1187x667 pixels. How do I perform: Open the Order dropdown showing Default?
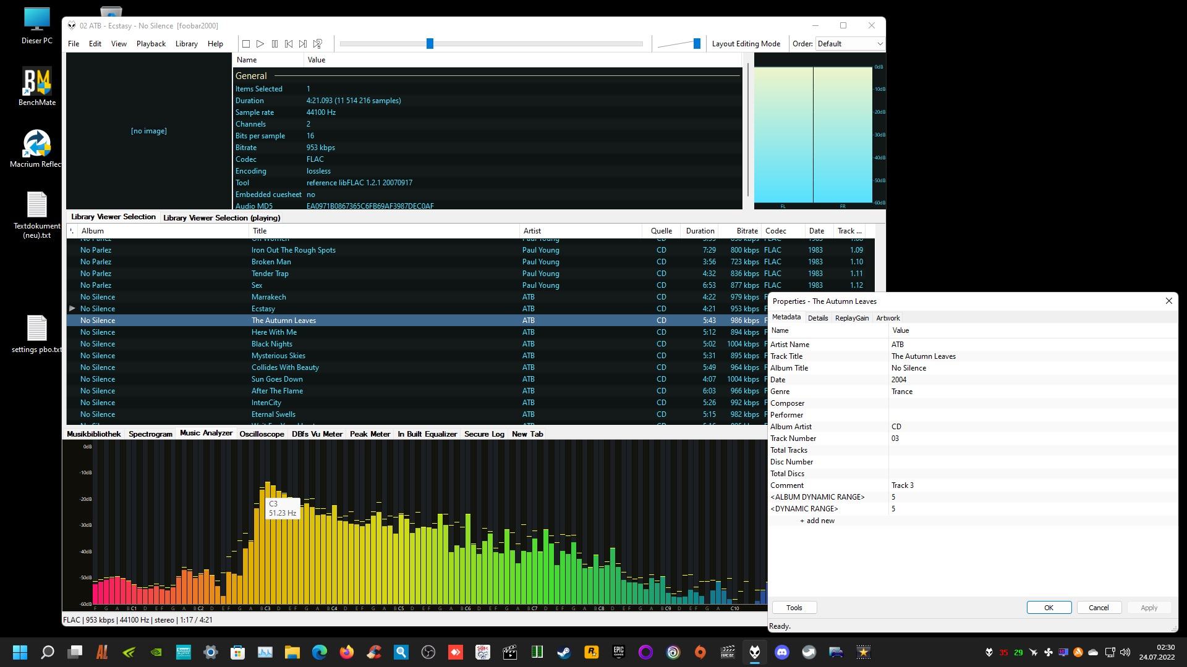[x=850, y=44]
